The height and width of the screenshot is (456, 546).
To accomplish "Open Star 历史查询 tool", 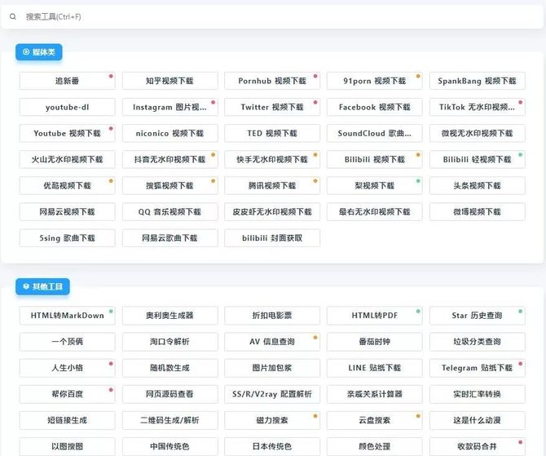I will click(477, 316).
